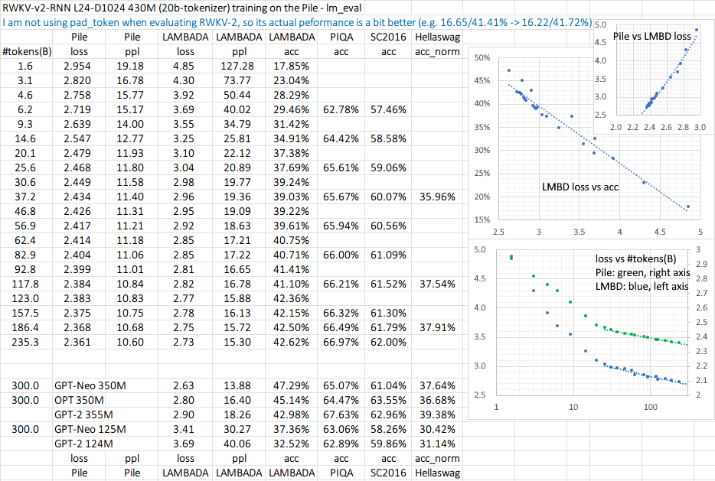Select the #tokens(B) header cell
The width and height of the screenshot is (715, 481).
click(24, 51)
